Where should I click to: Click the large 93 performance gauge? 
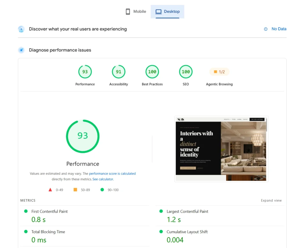click(x=83, y=136)
